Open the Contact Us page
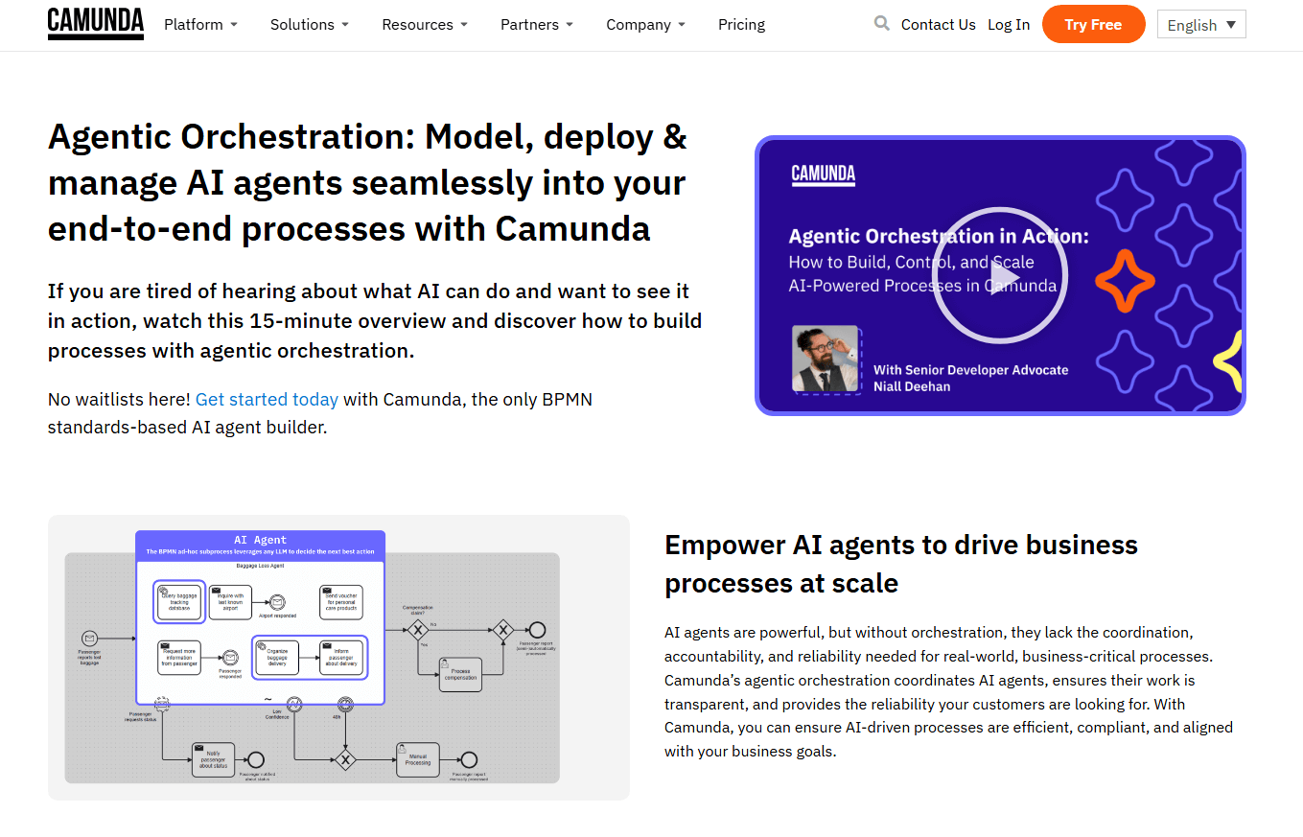The height and width of the screenshot is (837, 1303). coord(938,25)
